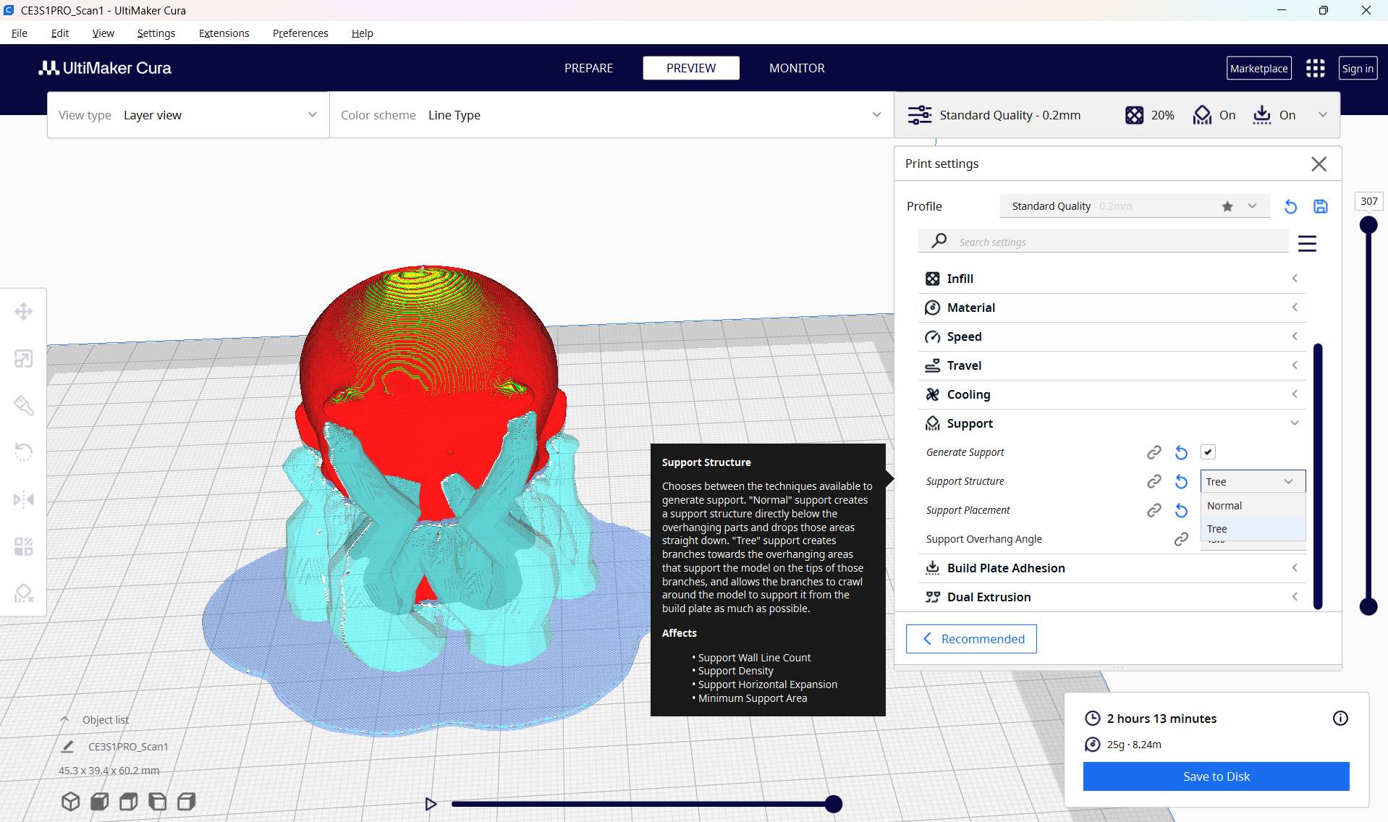Open the View menu
1388x822 pixels.
click(x=103, y=33)
